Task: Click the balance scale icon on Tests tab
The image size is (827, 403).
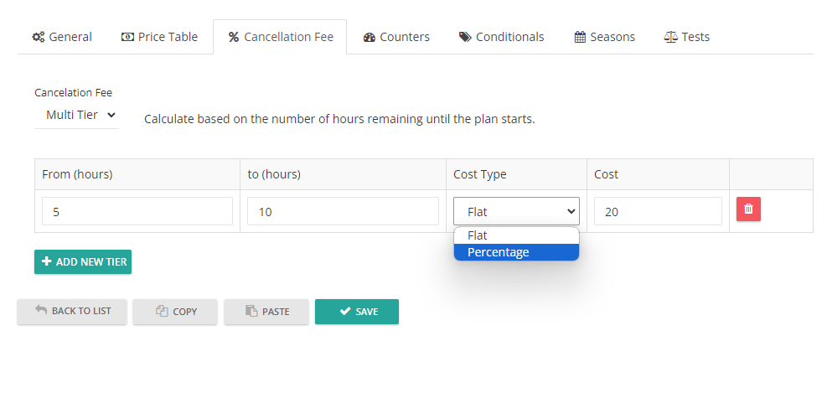Action: 670,37
